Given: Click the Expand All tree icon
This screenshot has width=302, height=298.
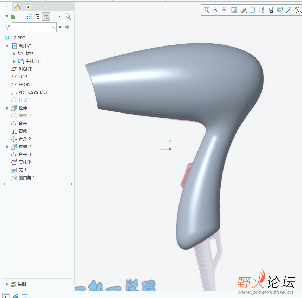Looking at the screenshot, I should 30,17.
